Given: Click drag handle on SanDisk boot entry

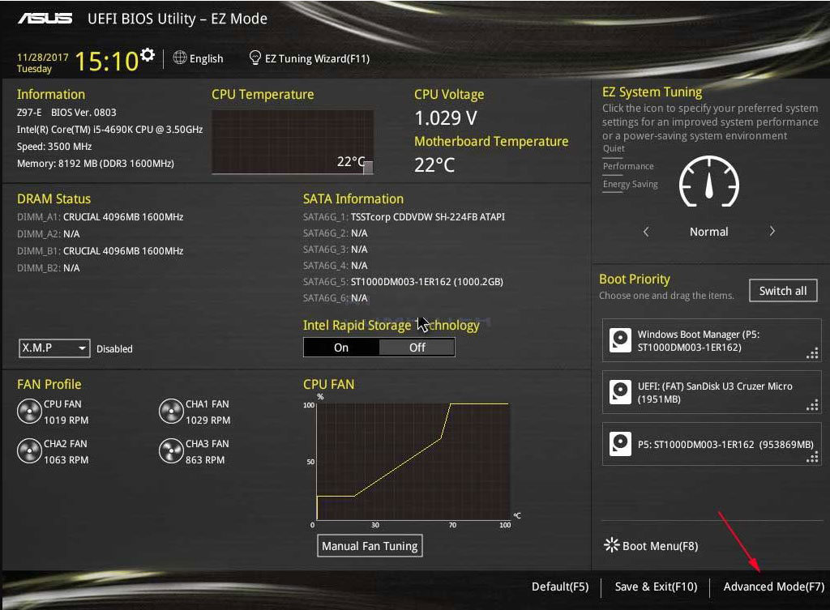Looking at the screenshot, I should point(812,405).
